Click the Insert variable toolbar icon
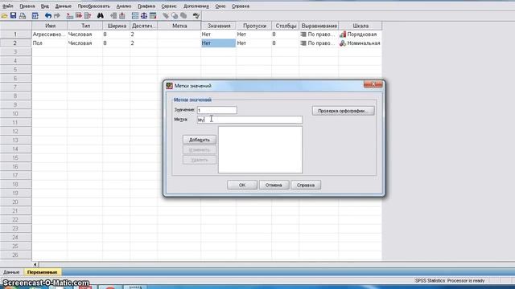 [x=122, y=16]
